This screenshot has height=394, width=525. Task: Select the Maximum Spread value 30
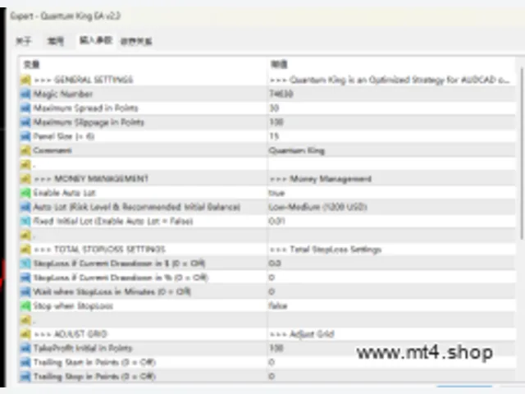coord(274,108)
